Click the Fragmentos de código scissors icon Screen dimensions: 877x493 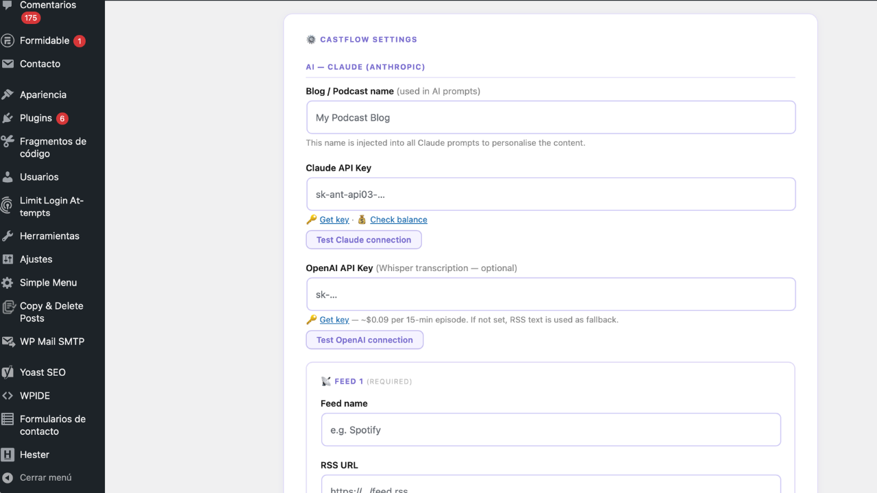(8, 142)
